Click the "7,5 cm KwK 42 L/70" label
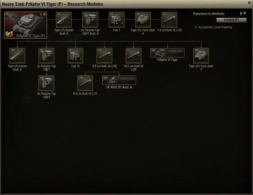253x195 pixels. pyautogui.click(x=169, y=30)
